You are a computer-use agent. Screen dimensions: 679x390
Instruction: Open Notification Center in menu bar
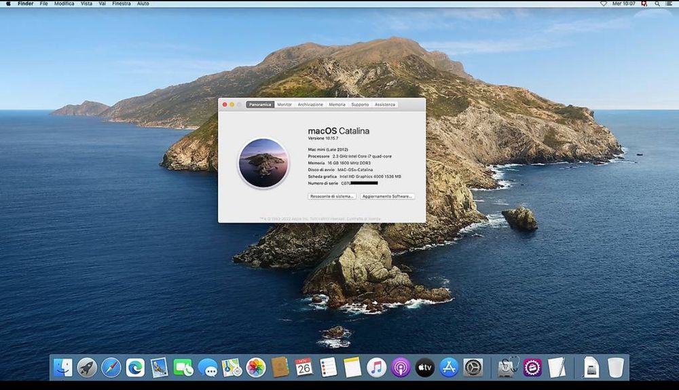(669, 3)
